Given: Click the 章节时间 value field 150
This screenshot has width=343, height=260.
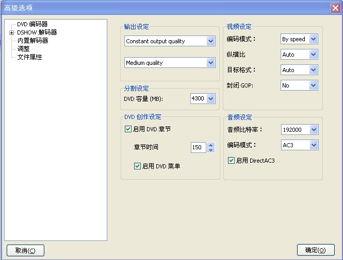Looking at the screenshot, I should [199, 147].
